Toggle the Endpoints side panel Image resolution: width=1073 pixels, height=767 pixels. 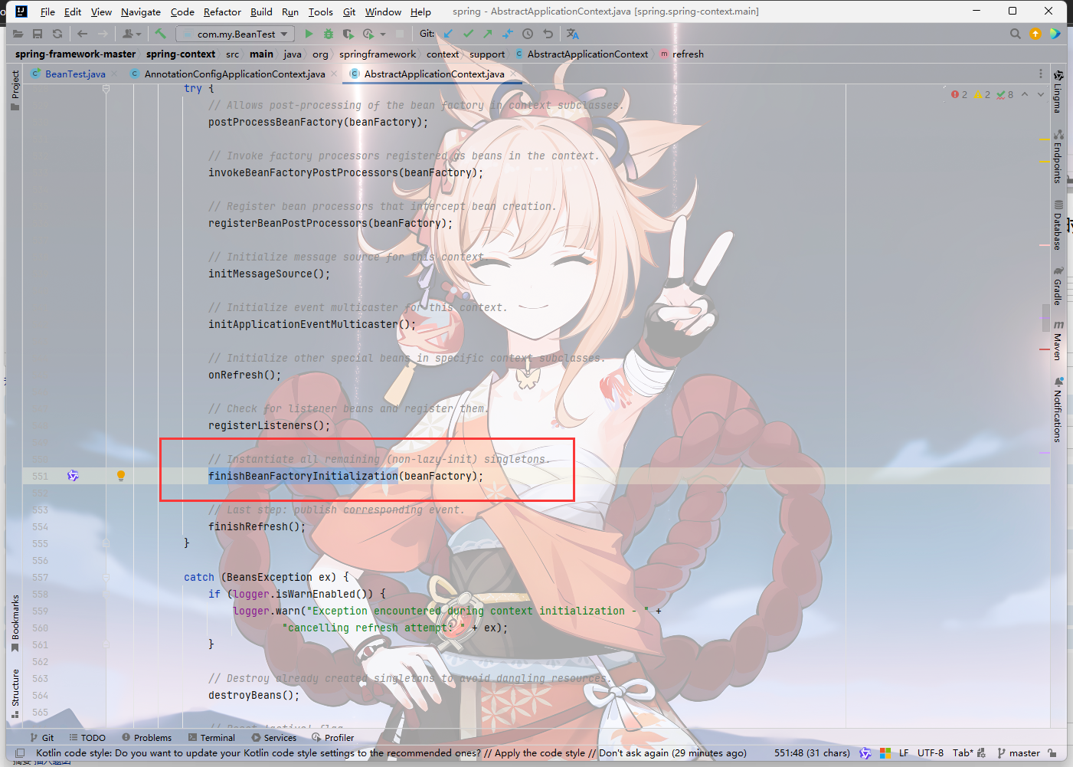pos(1058,156)
